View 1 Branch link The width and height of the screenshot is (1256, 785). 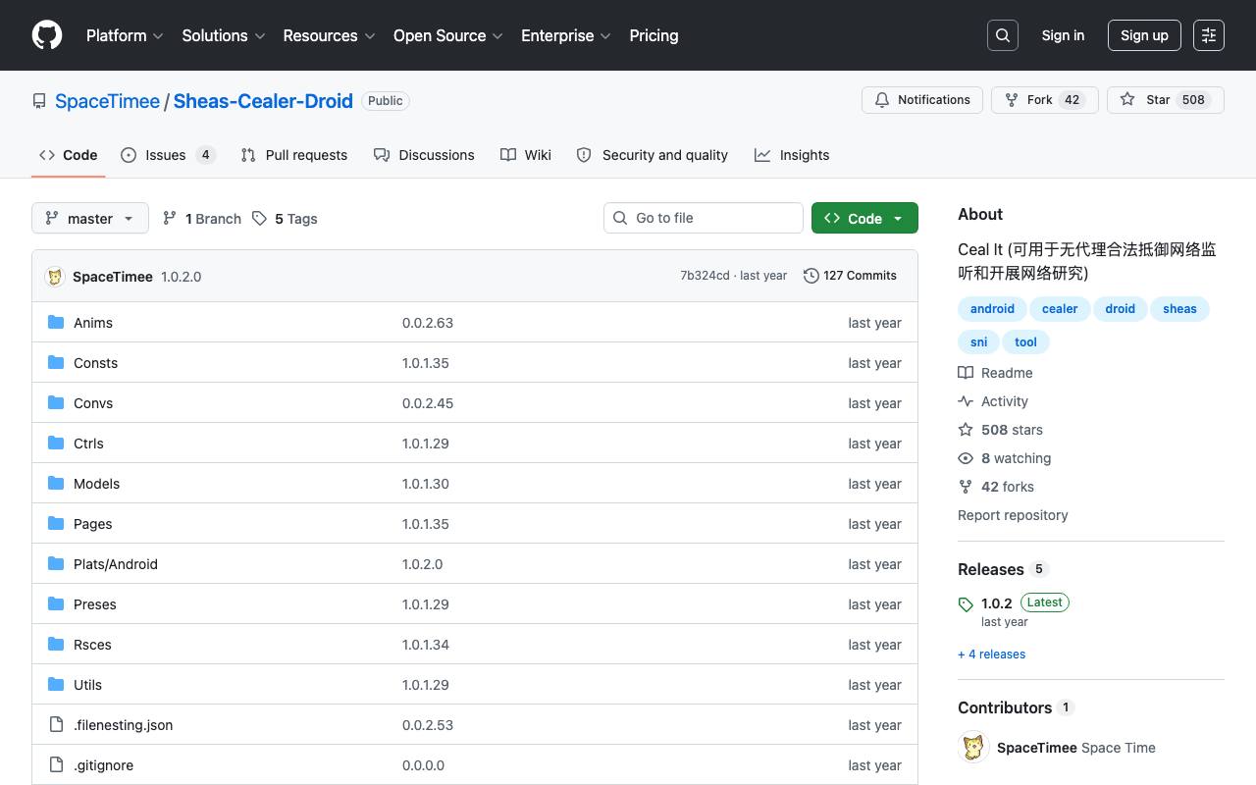click(202, 219)
